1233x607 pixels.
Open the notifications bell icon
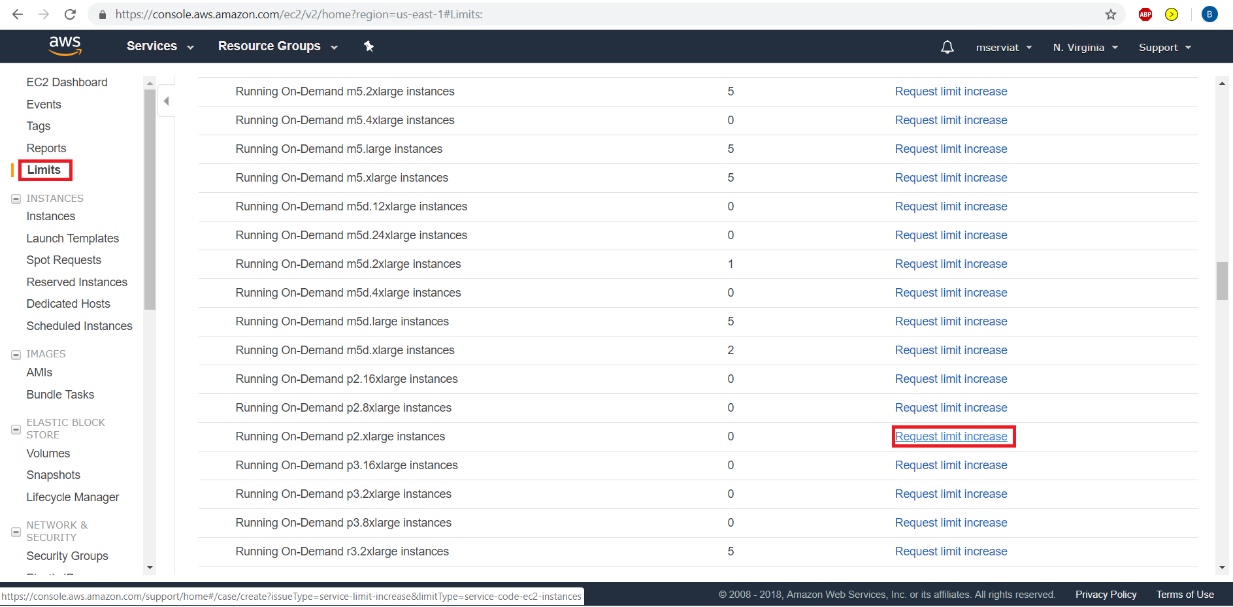click(x=947, y=47)
